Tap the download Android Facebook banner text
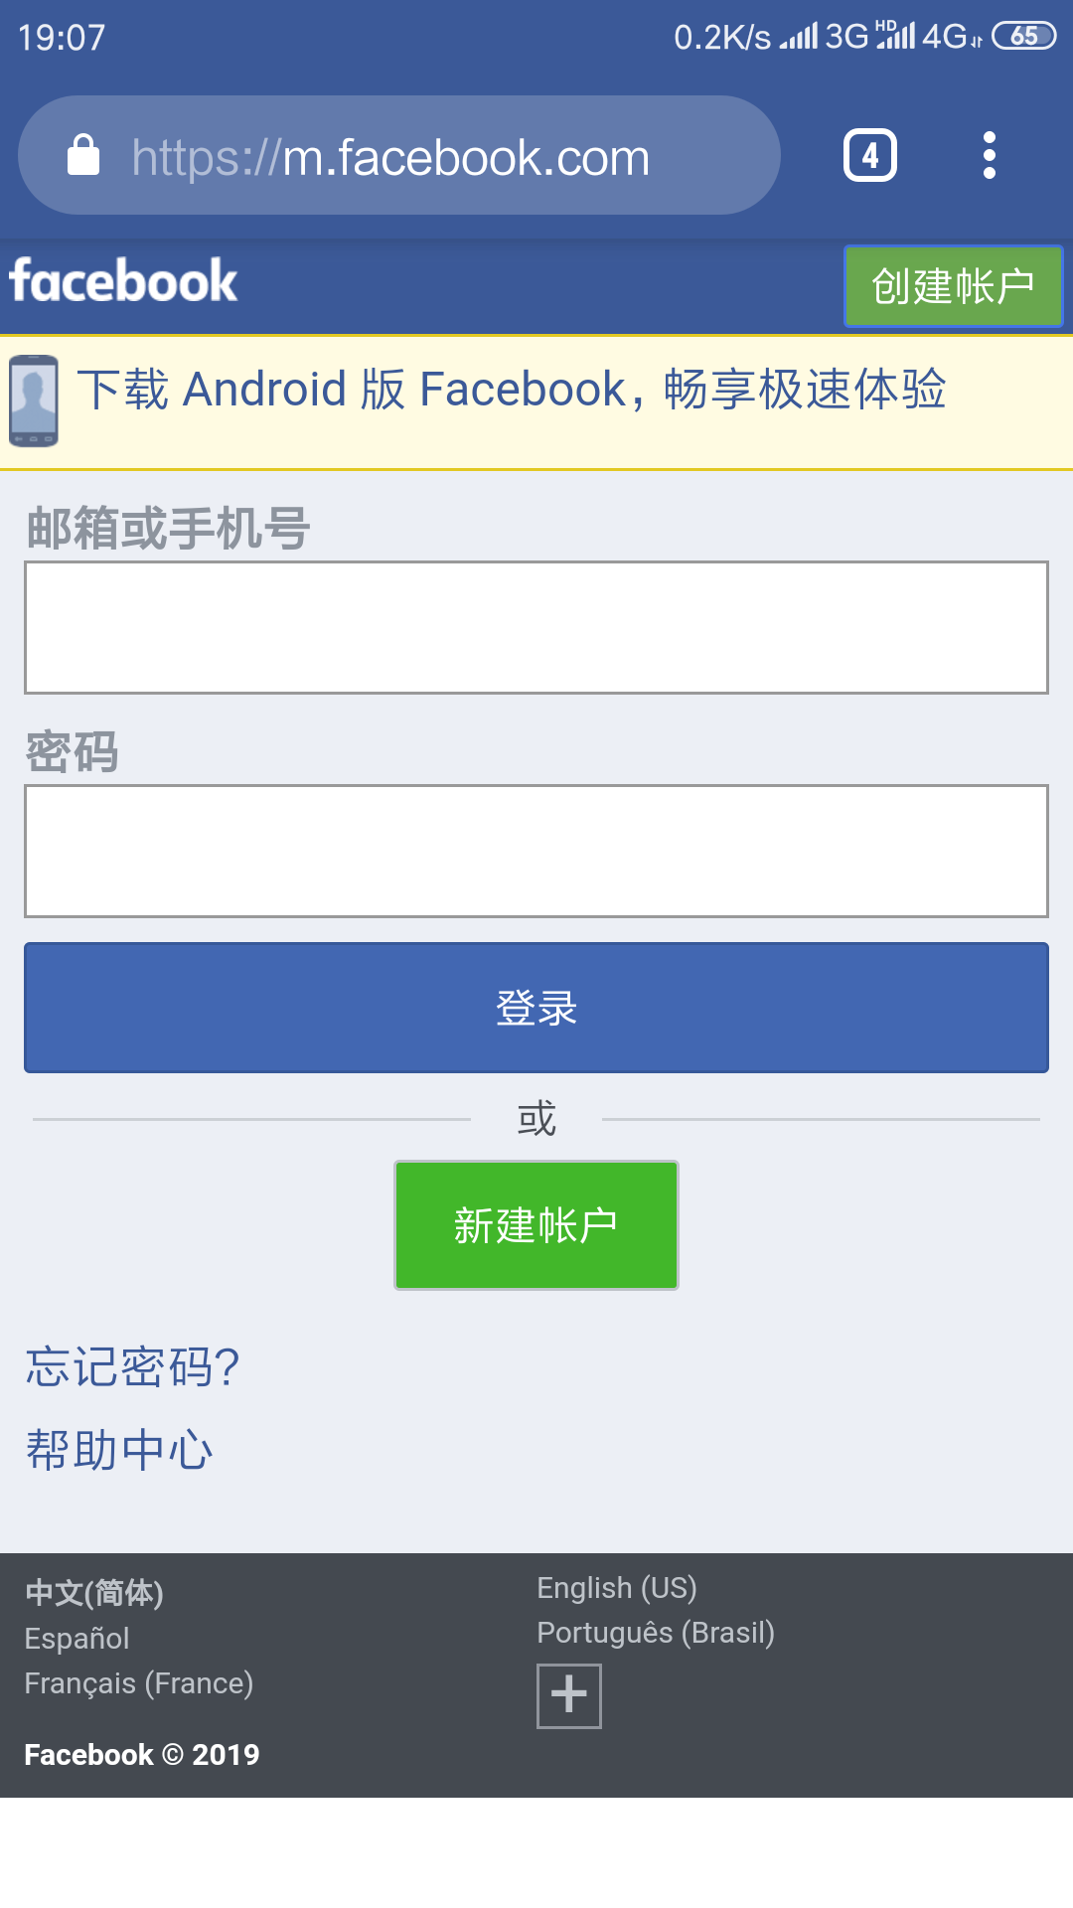This screenshot has height=1908, width=1073. point(512,390)
